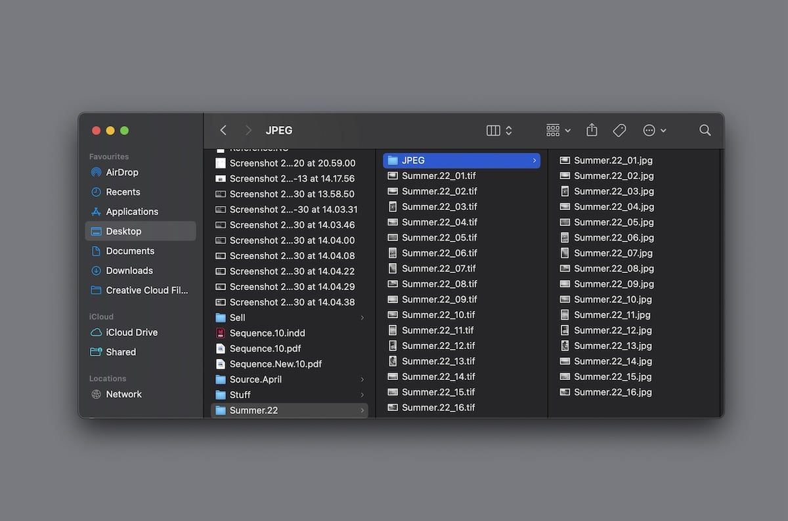This screenshot has height=521, width=788.
Task: Open Network under Locations
Action: tap(124, 394)
